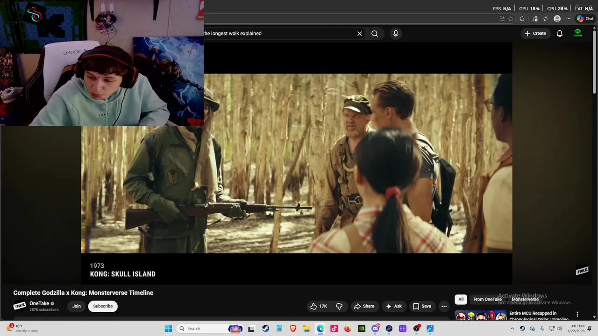This screenshot has height=336, width=598.
Task: Dislike the video with thumbs down
Action: (339, 306)
